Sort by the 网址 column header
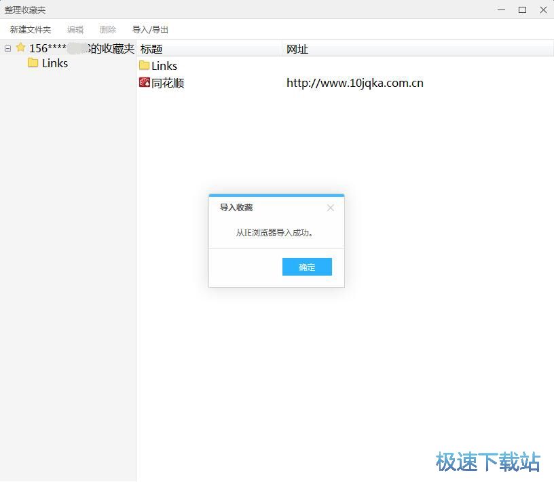 418,49
